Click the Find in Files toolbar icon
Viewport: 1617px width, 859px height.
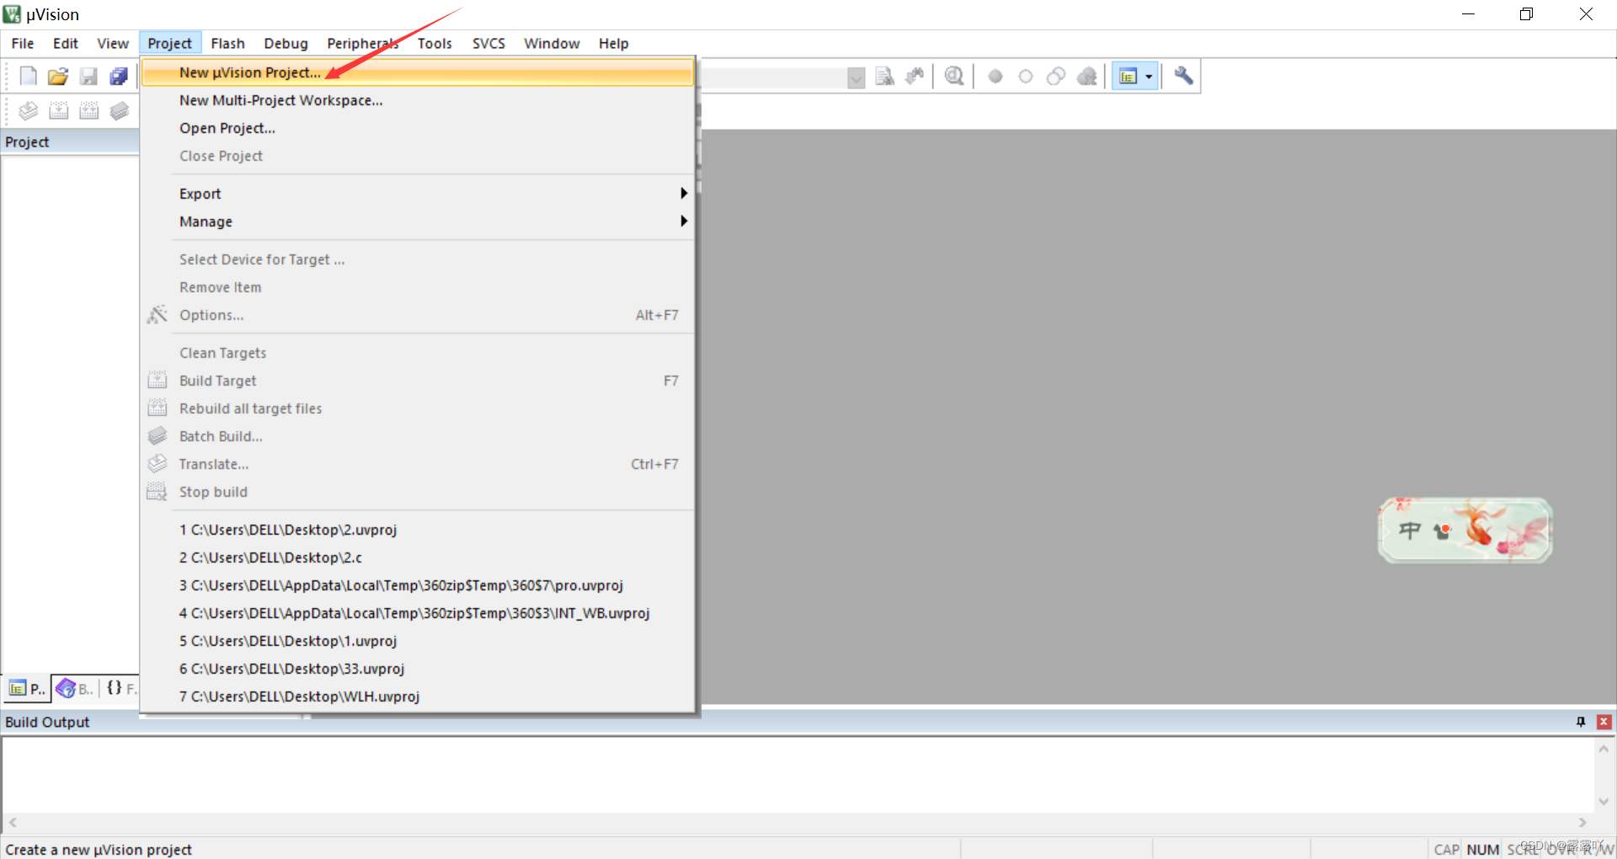884,77
